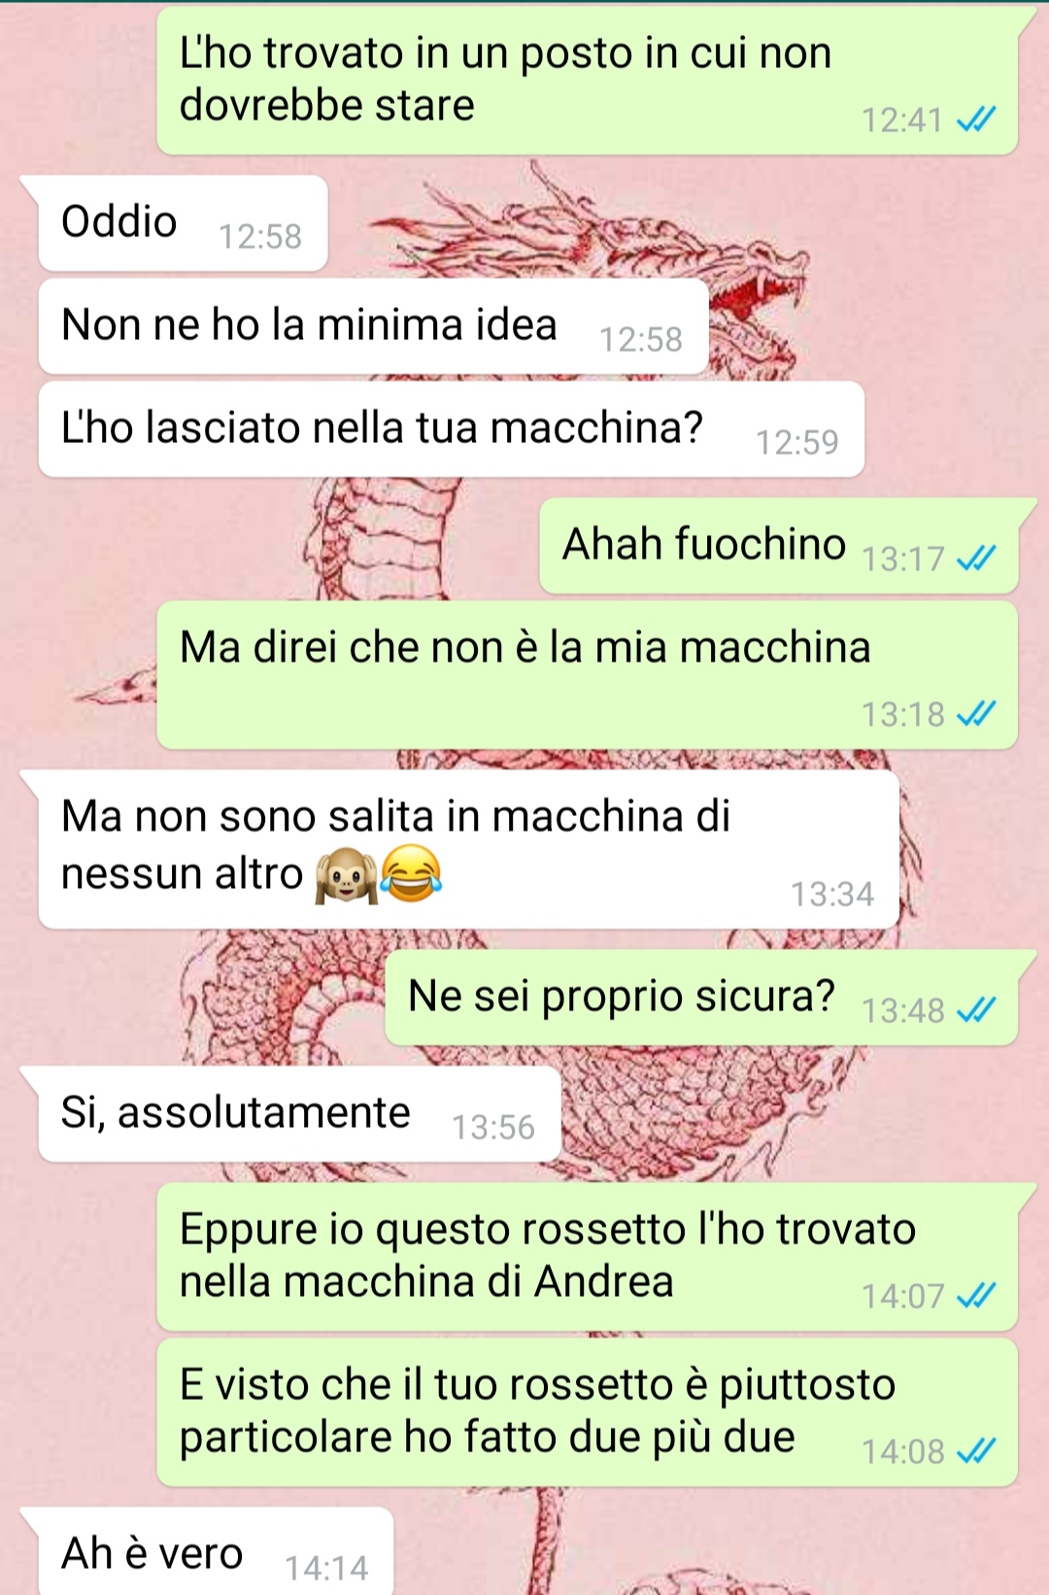Tap the 13:34 timestamp on the incoming message
Viewport: 1049px width, 1595px height.
[x=832, y=894]
